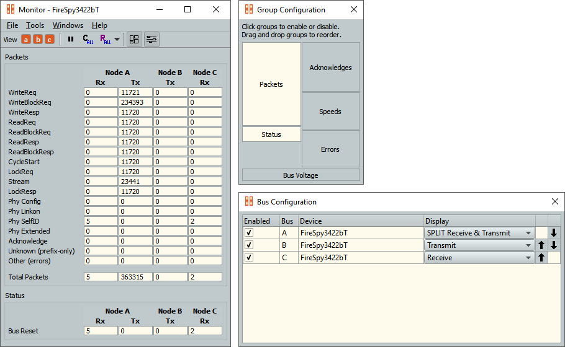Enable the Errors group
The height and width of the screenshot is (347, 565).
pyautogui.click(x=330, y=149)
